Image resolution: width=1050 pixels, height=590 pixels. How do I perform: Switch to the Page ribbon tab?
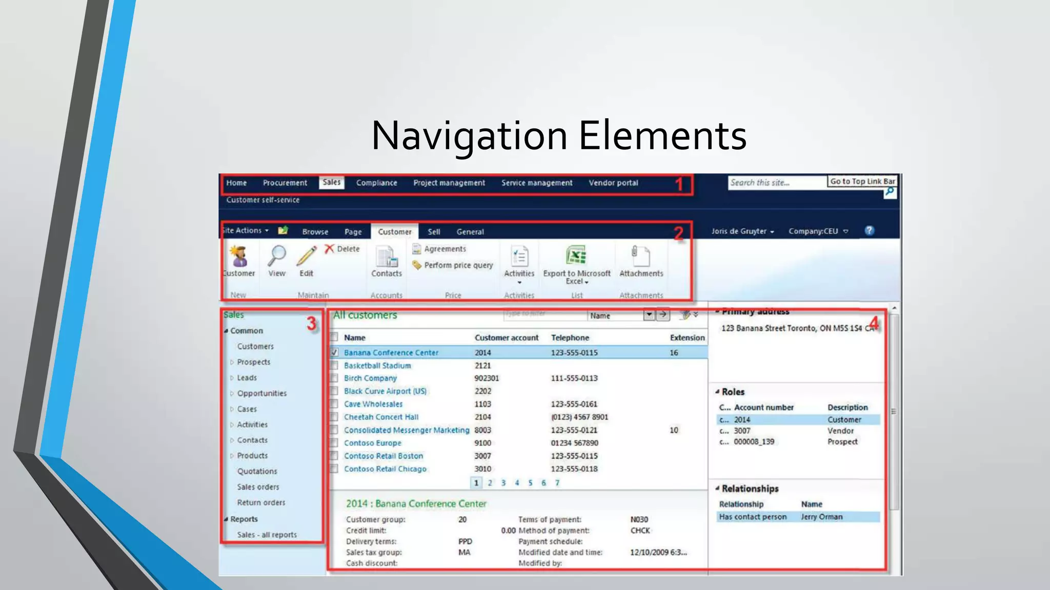point(353,231)
